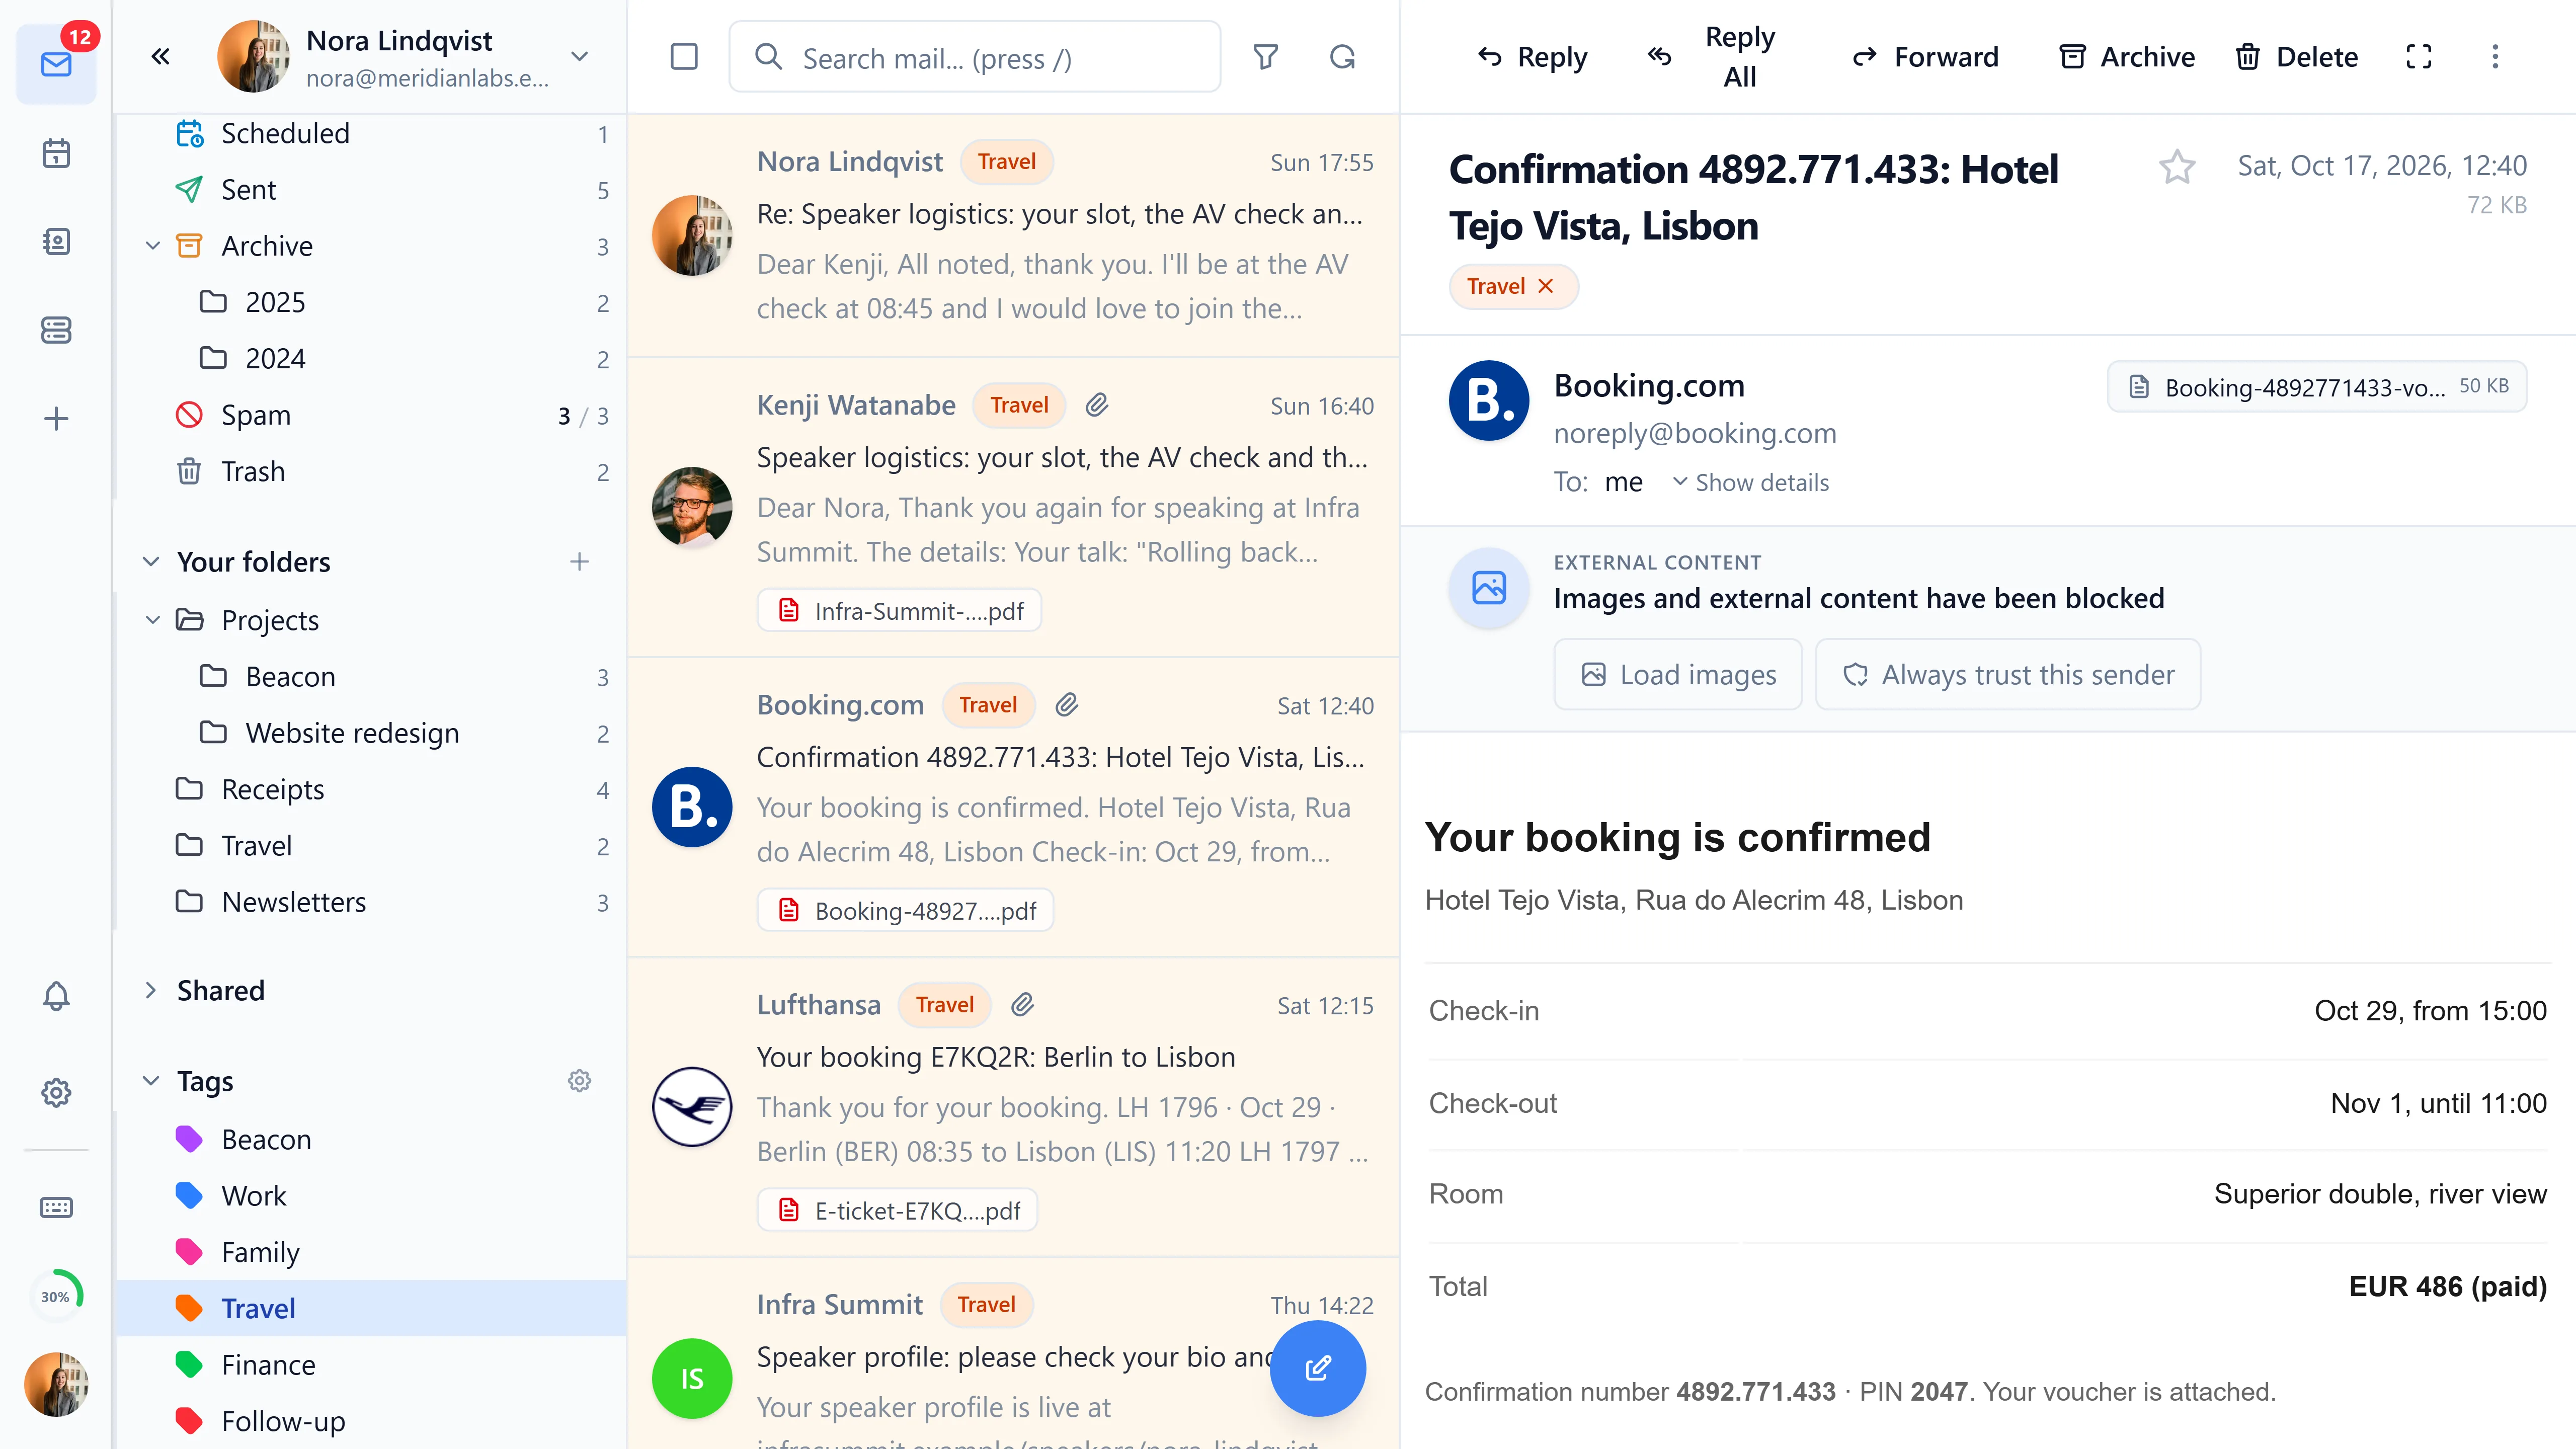Focus the Search mail input field
The width and height of the screenshot is (2576, 1449).
(x=975, y=57)
